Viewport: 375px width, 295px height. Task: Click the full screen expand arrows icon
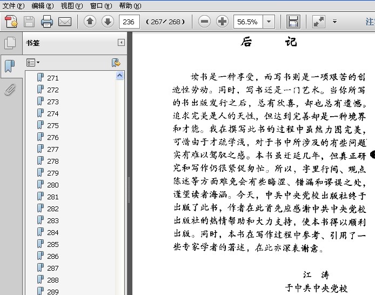point(319,22)
